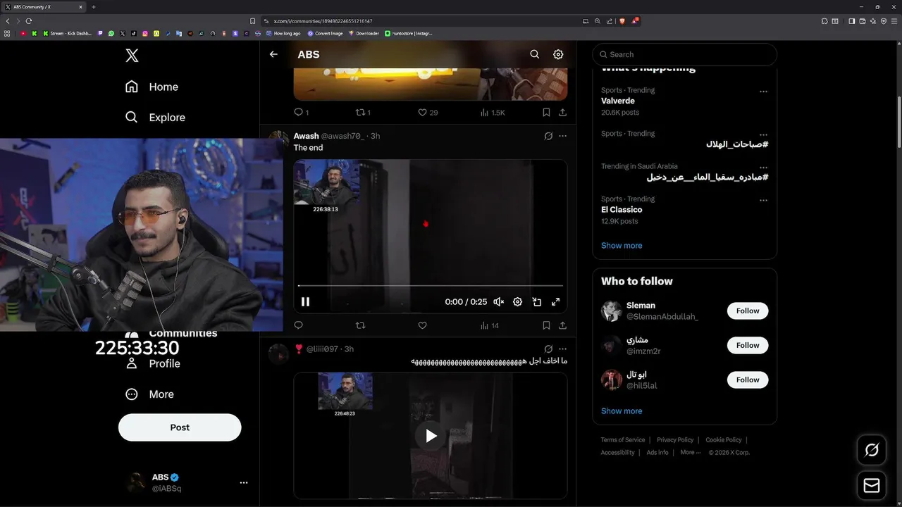
Task: Like Awash's 'The end' post
Action: (x=422, y=325)
